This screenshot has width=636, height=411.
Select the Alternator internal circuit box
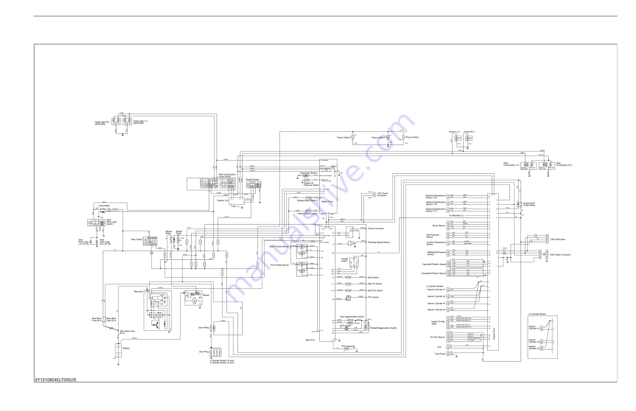(158, 311)
